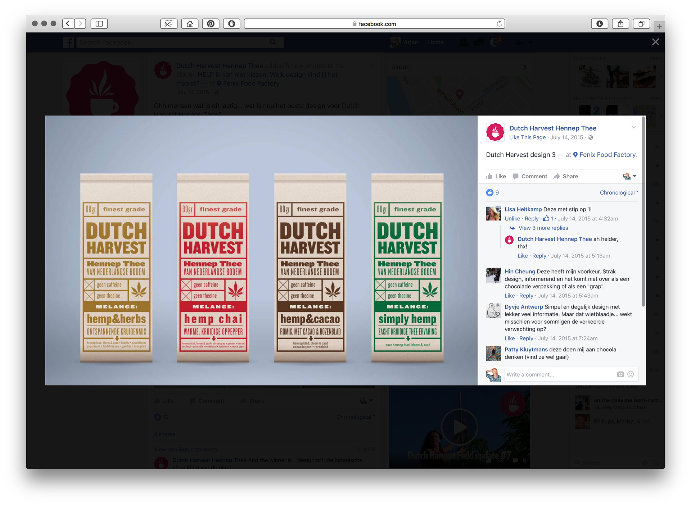691x506 pixels.
Task: Click the Dutch Harvest page logo avatar
Action: tap(495, 132)
